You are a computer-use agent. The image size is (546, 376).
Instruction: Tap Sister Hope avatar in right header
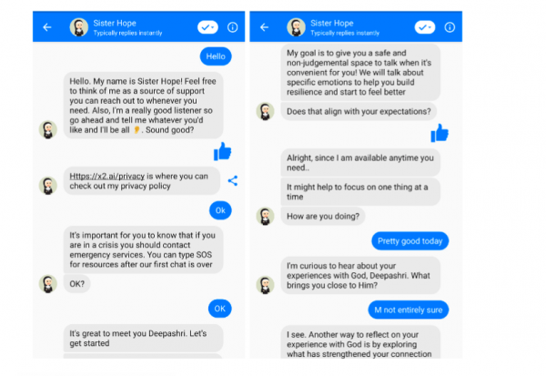tap(297, 27)
